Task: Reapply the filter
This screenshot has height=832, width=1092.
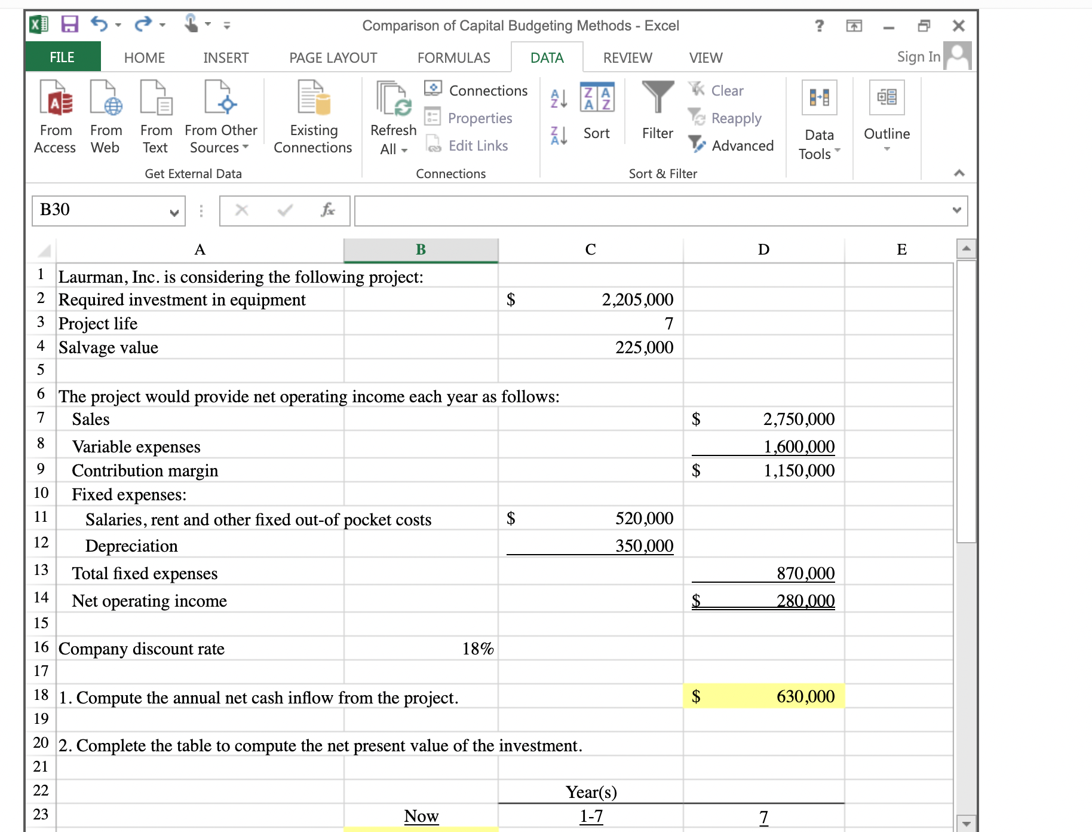Action: click(725, 118)
